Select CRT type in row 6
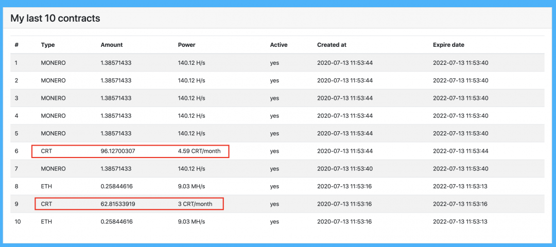The image size is (556, 247). pyautogui.click(x=46, y=151)
